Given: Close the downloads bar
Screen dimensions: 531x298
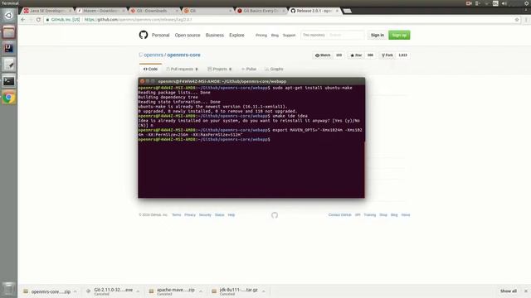Looking at the screenshot, I should tap(525, 291).
